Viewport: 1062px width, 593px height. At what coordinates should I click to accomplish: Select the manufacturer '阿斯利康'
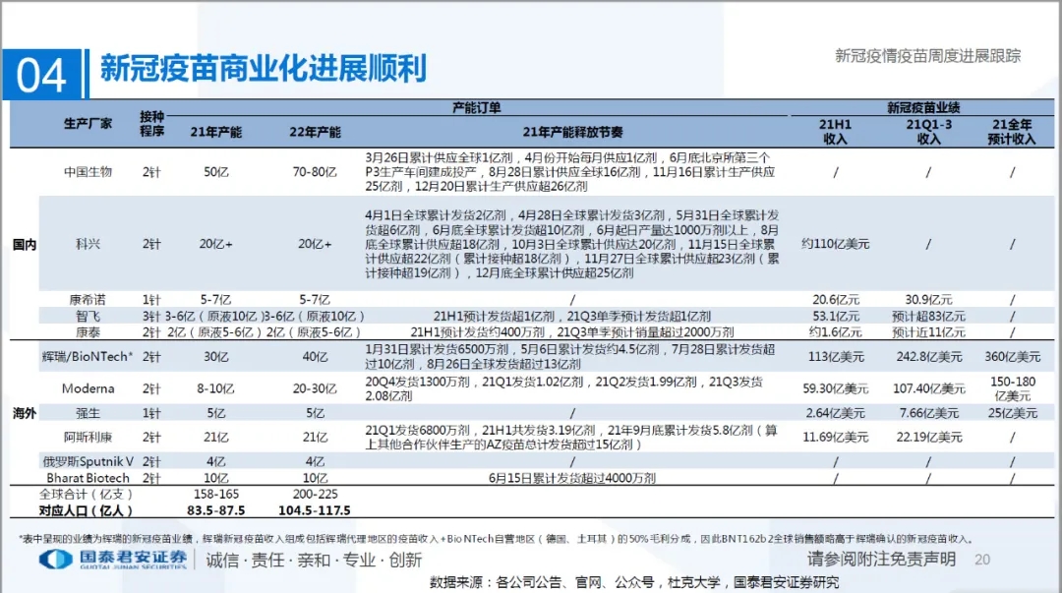88,437
